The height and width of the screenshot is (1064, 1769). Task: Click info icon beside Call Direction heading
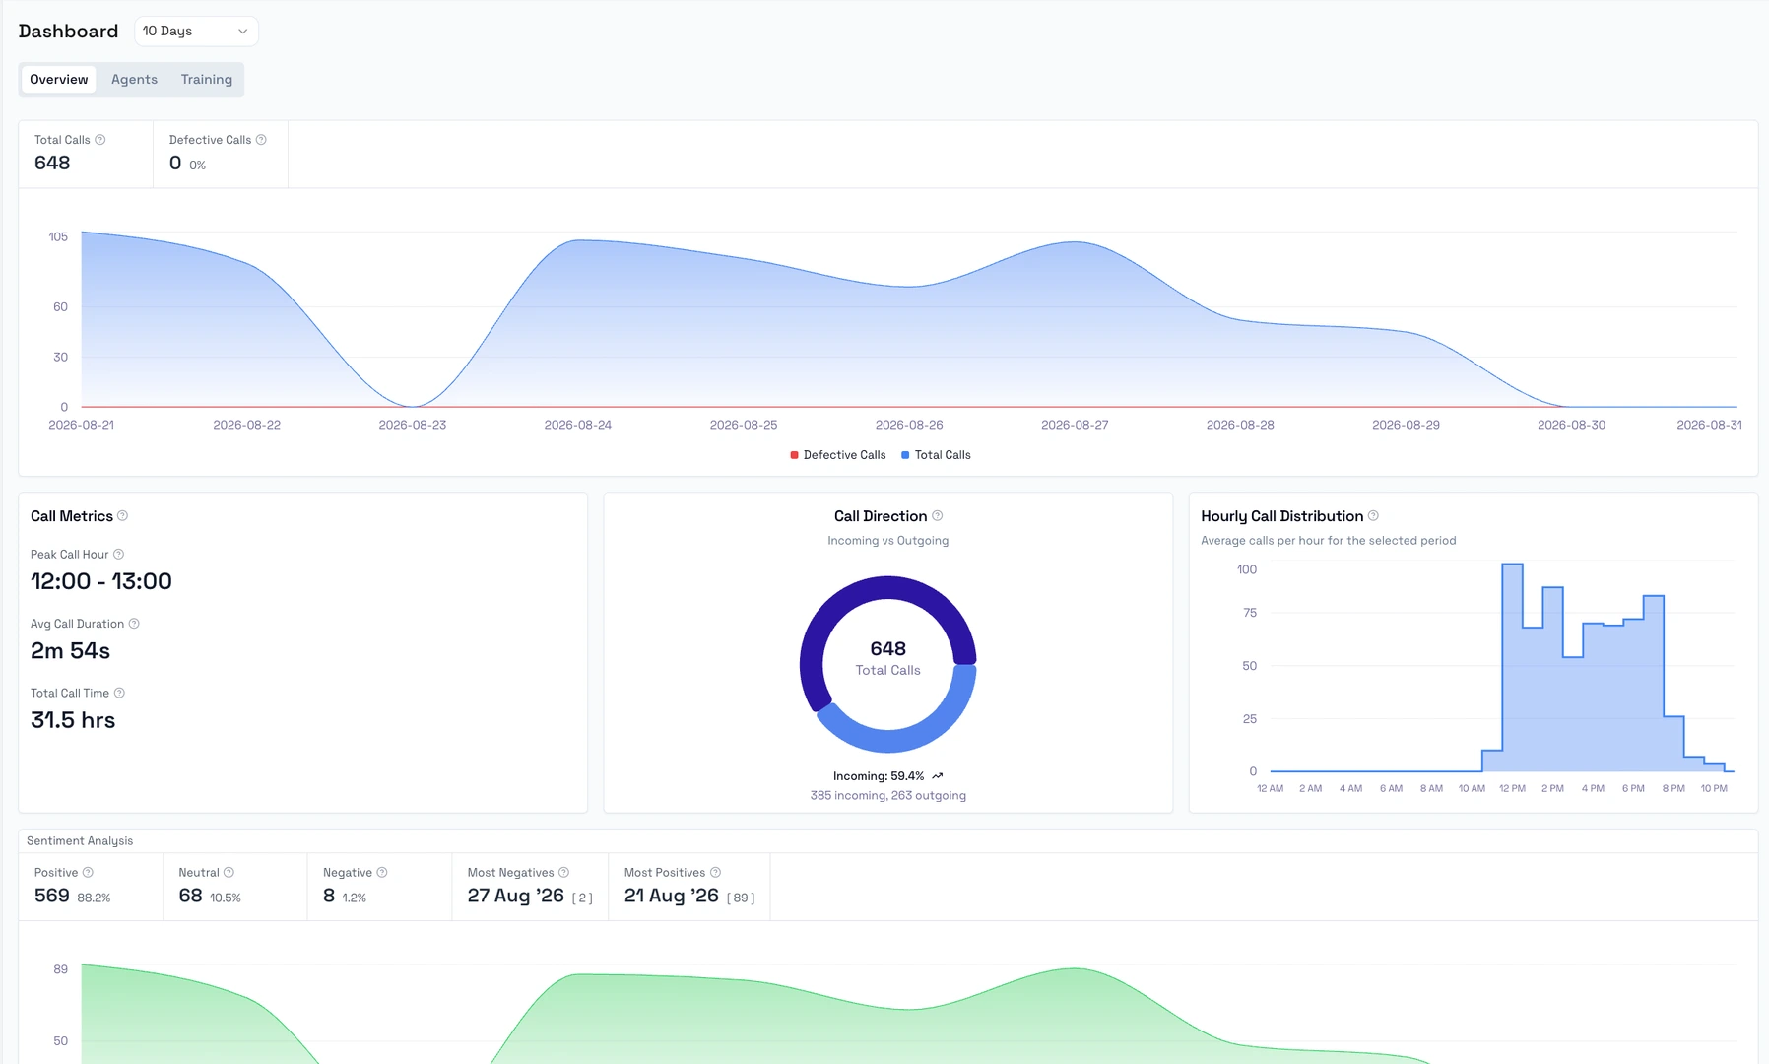pos(938,515)
